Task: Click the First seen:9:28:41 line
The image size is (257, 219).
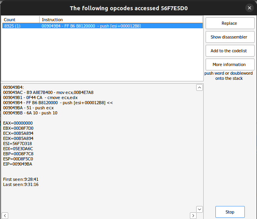Action: 21,179
